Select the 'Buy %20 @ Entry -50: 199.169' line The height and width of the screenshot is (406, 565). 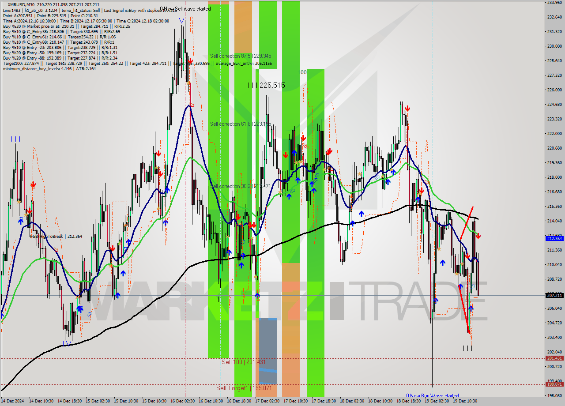[60, 53]
